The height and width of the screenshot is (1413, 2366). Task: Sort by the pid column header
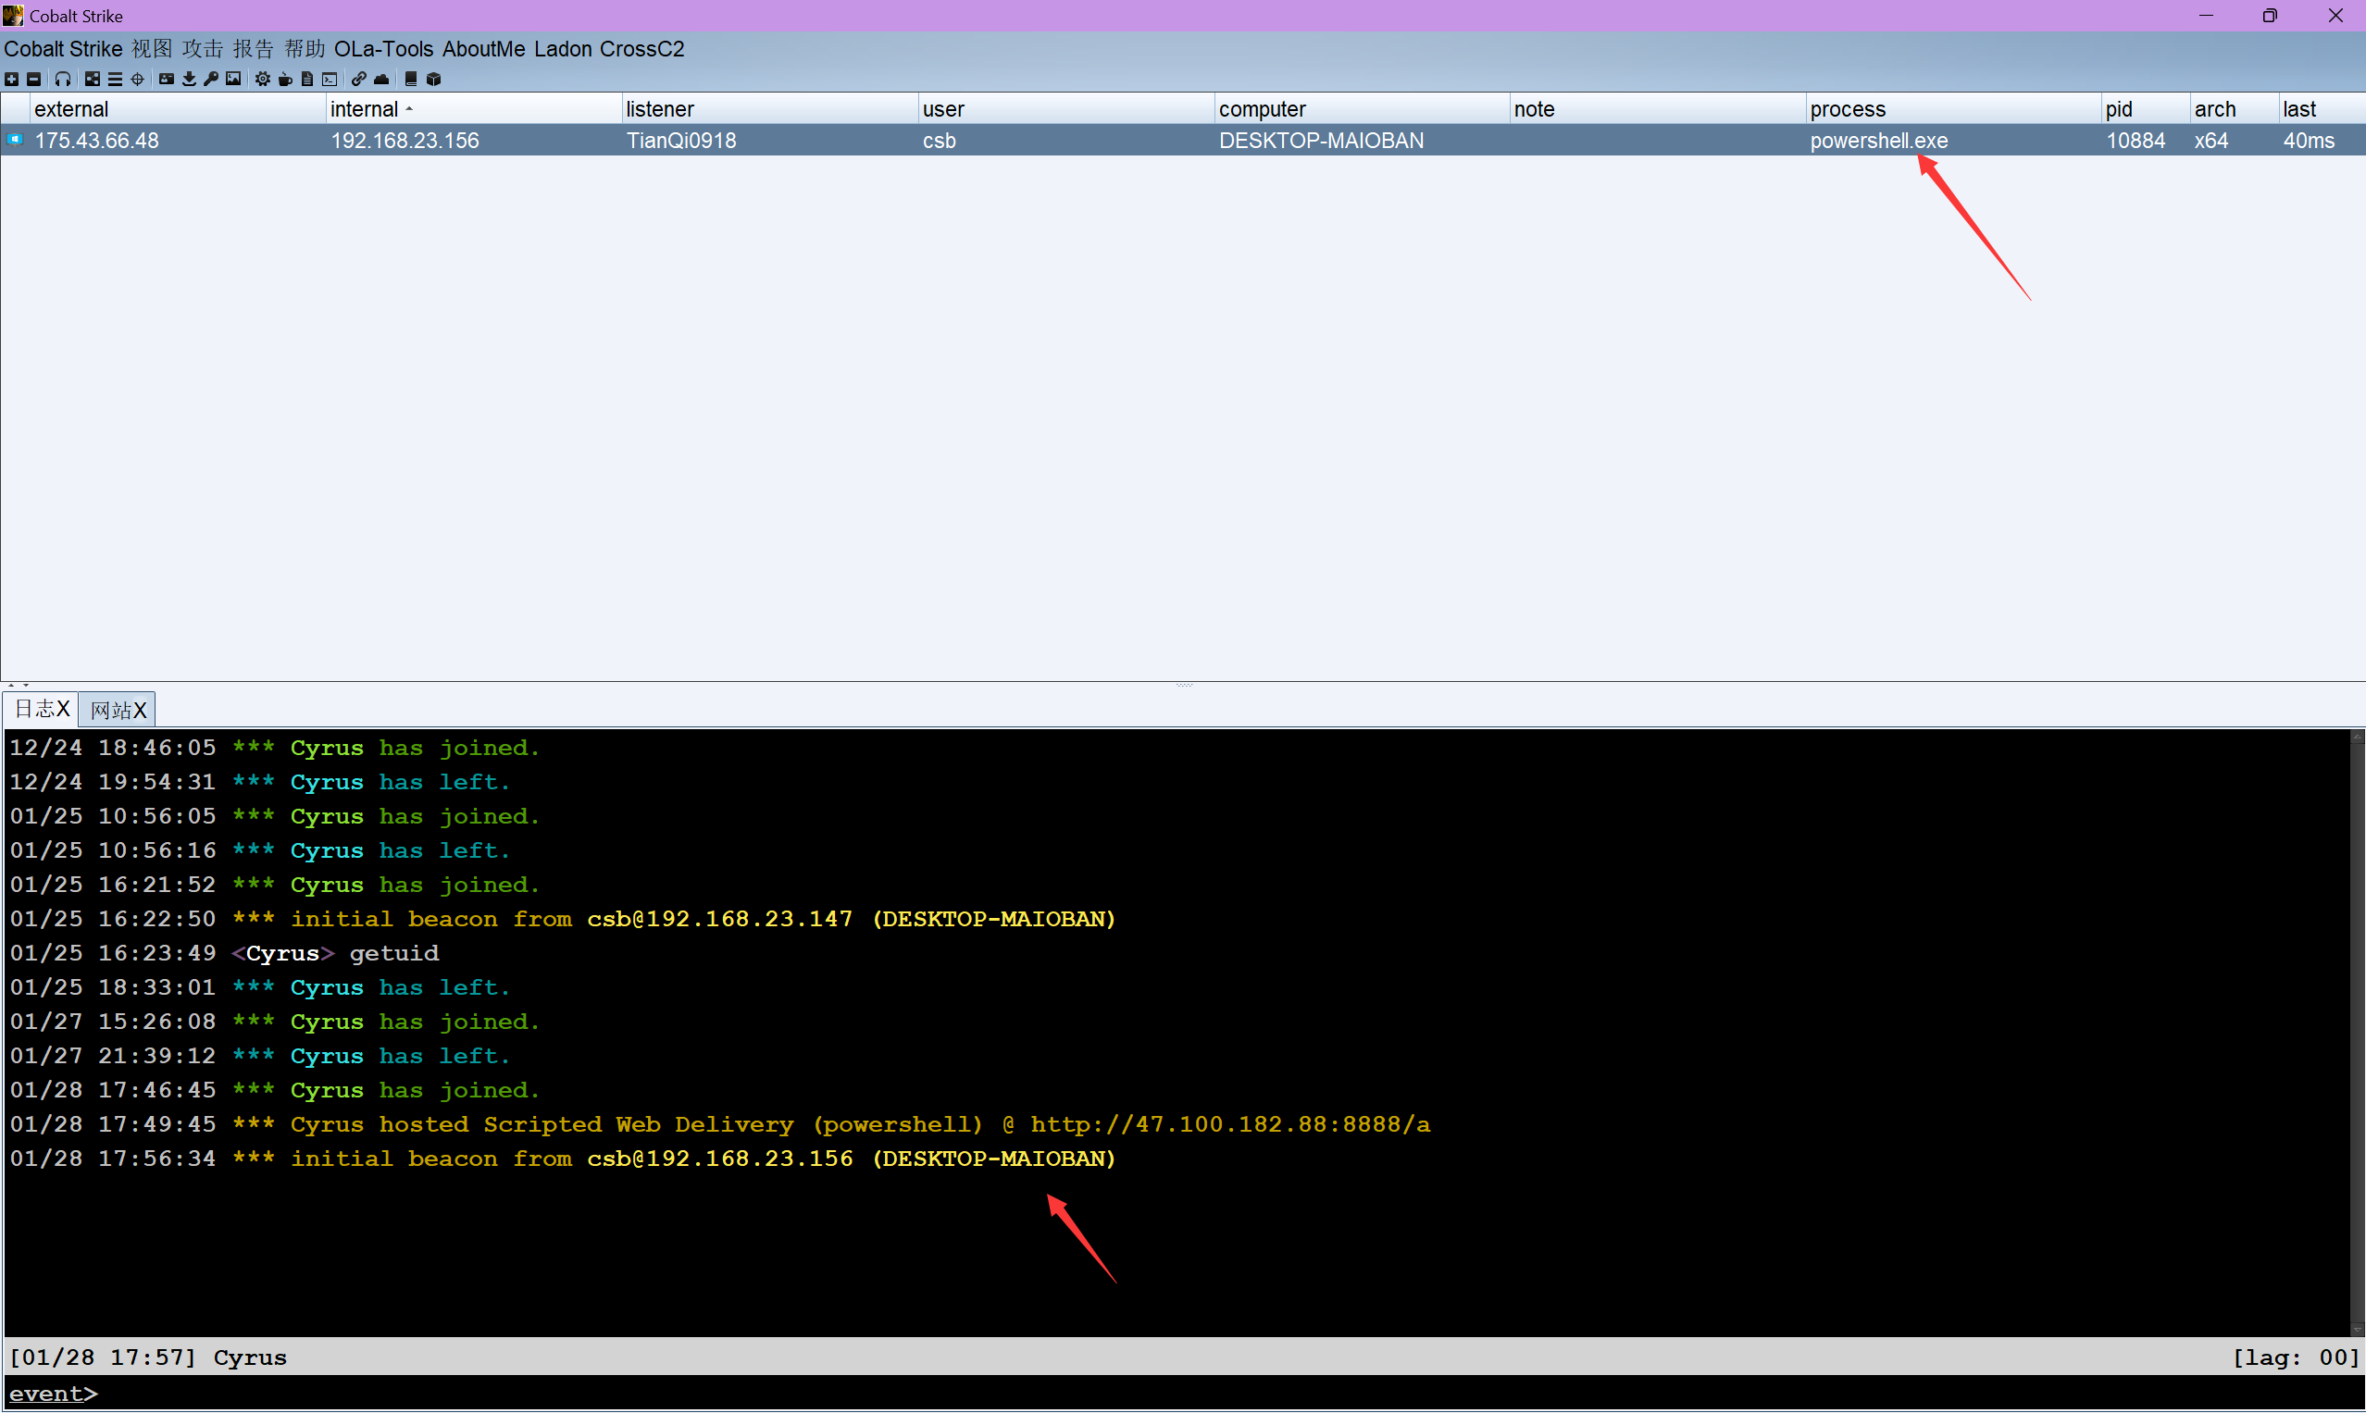point(2145,108)
